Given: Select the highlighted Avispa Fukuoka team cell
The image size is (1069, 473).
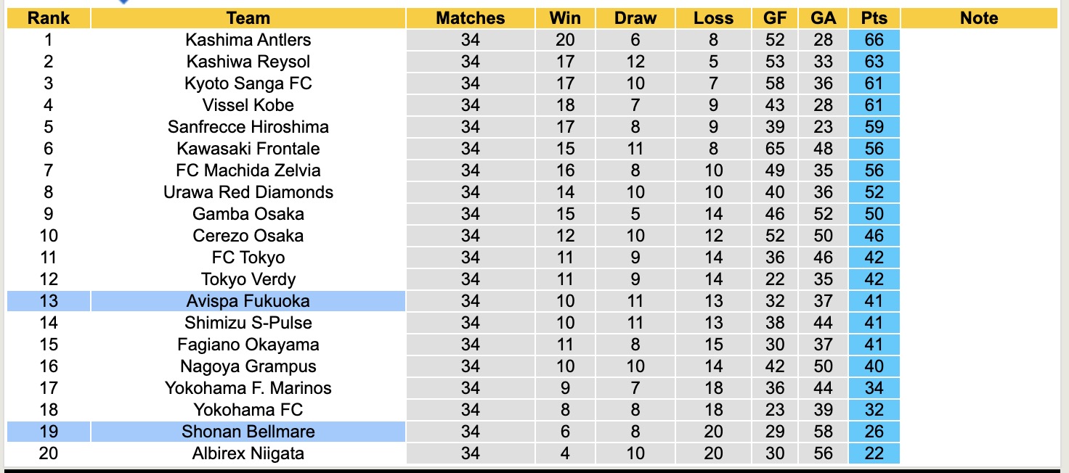Looking at the screenshot, I should (x=248, y=301).
